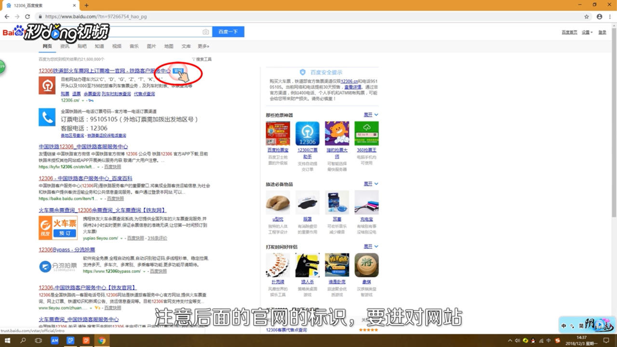The image size is (617, 347).
Task: Expand 展开 beside 旅途必备物品
Action: point(371,184)
